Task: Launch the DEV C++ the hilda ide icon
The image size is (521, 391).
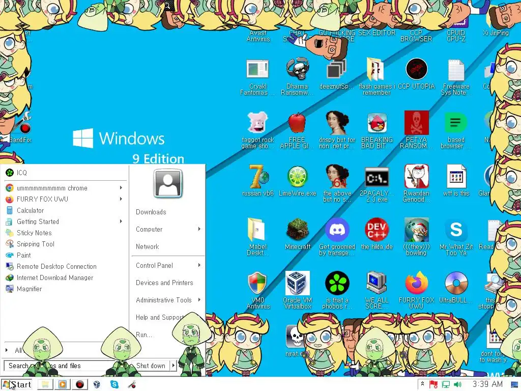Action: click(x=377, y=230)
